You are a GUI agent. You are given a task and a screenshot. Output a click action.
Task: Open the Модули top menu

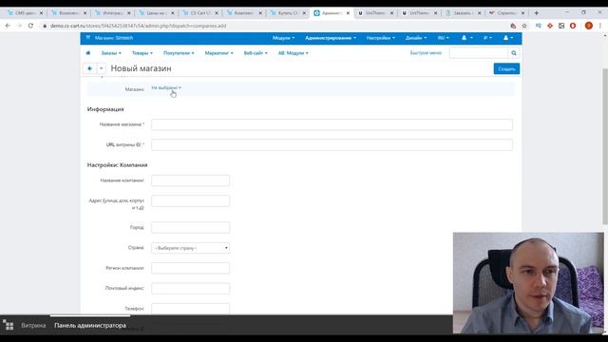tap(283, 38)
